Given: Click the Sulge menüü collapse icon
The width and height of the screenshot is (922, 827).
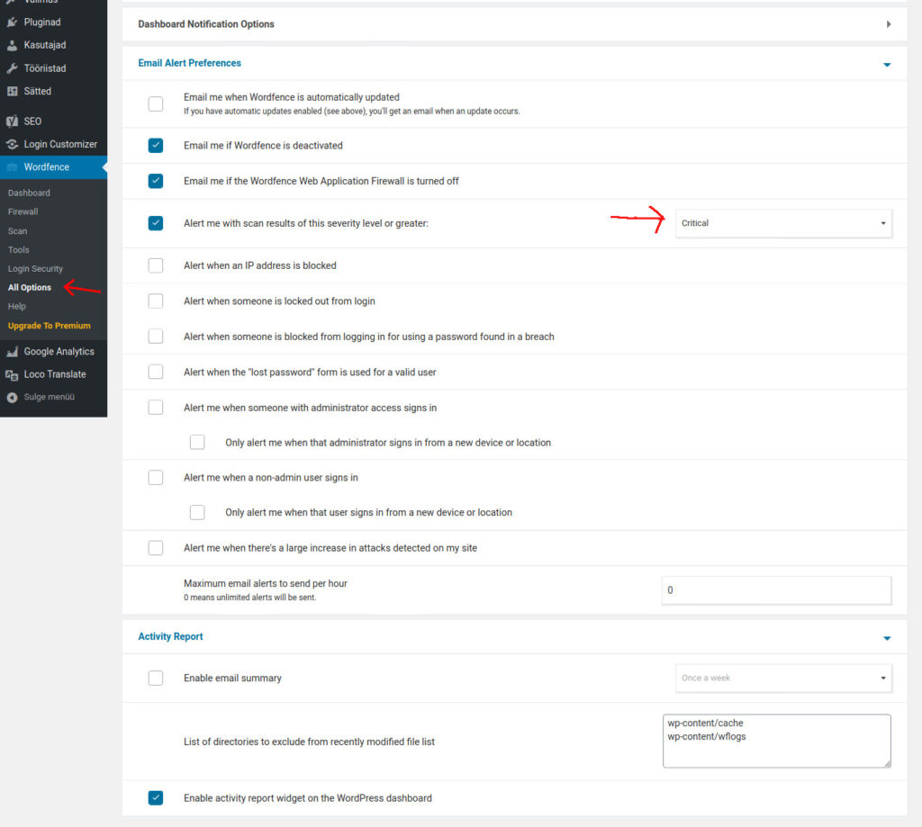Looking at the screenshot, I should point(12,398).
